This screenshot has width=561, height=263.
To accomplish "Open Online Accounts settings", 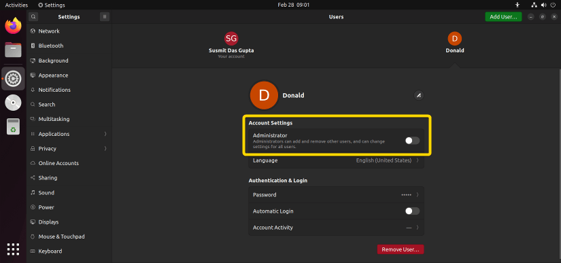I will pos(69,163).
